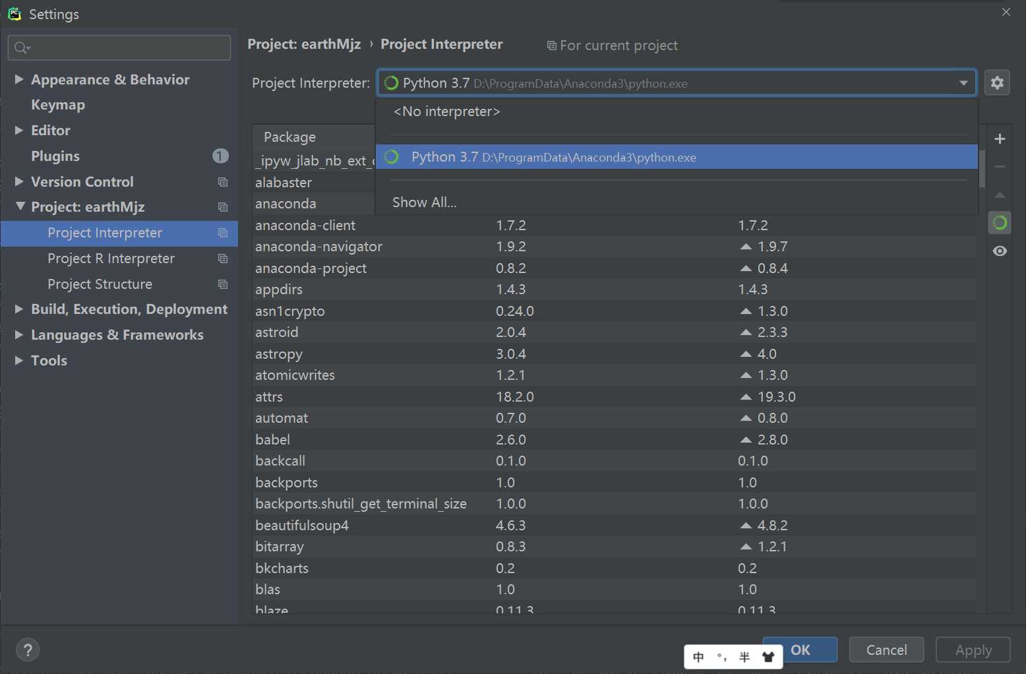Click the search magnifier icon in settings
1026x674 pixels.
(22, 47)
